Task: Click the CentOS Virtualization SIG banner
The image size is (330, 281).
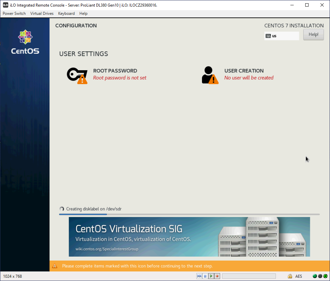Action: click(x=189, y=237)
